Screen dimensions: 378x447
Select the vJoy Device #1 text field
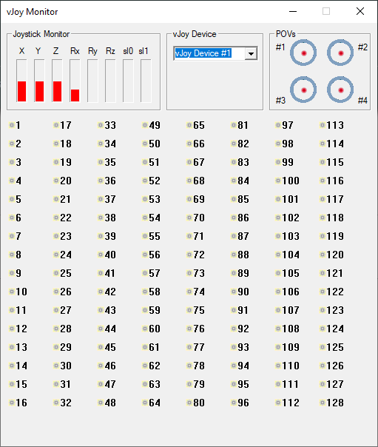(x=209, y=53)
